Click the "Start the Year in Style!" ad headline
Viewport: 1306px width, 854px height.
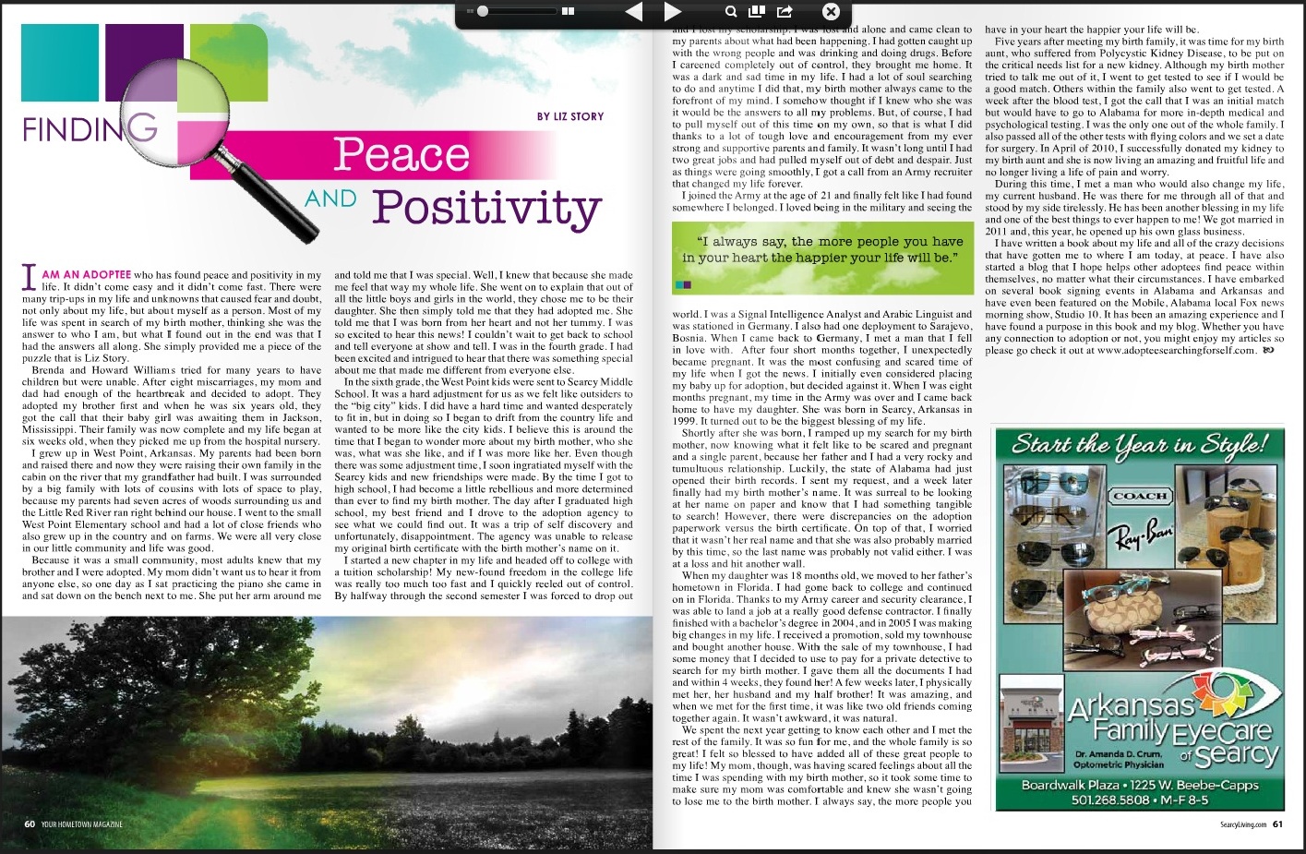(1138, 444)
